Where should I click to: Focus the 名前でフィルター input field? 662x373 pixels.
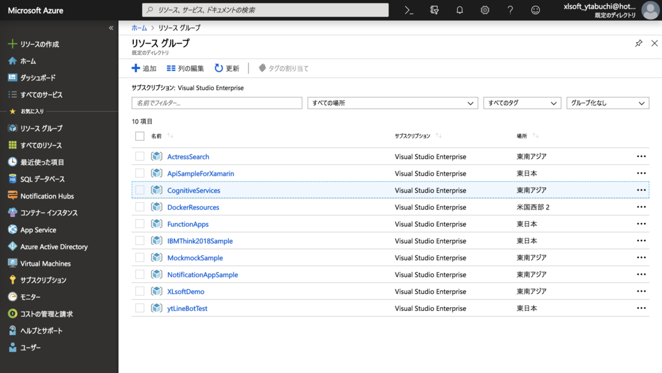point(217,103)
